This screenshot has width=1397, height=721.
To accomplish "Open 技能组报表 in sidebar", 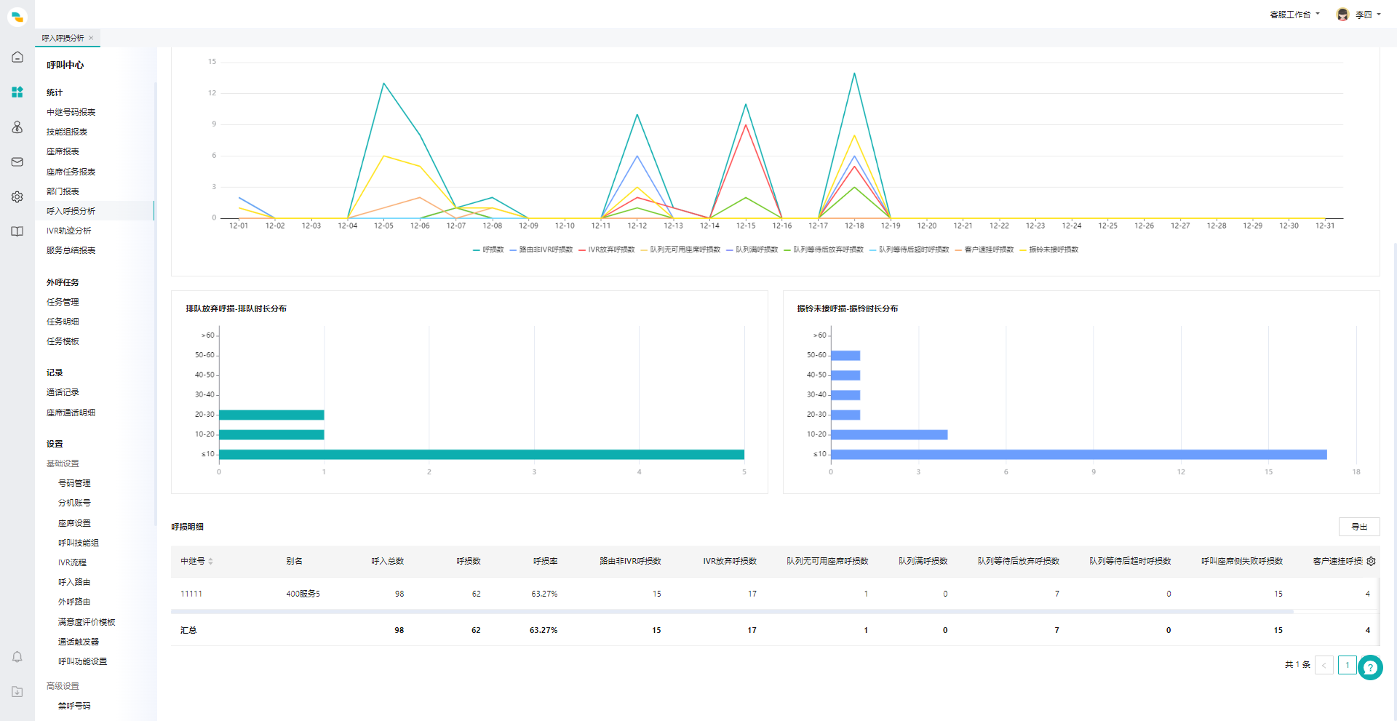I will point(67,132).
